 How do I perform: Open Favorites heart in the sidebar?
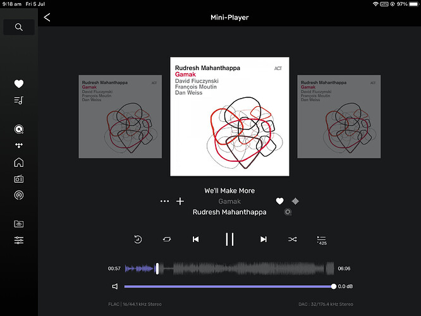click(19, 84)
